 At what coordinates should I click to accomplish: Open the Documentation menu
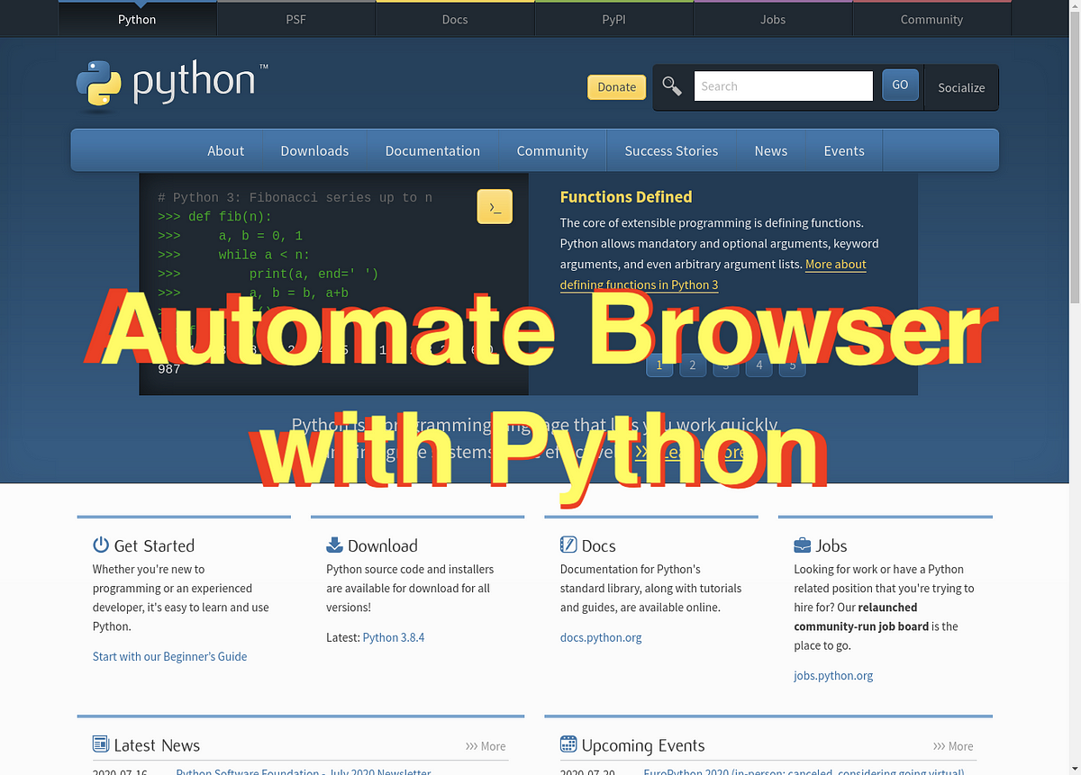(432, 150)
